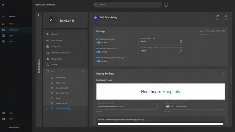This screenshot has height=132, width=235.
Task: Collapse the Display Settings section
Action: click(x=224, y=74)
